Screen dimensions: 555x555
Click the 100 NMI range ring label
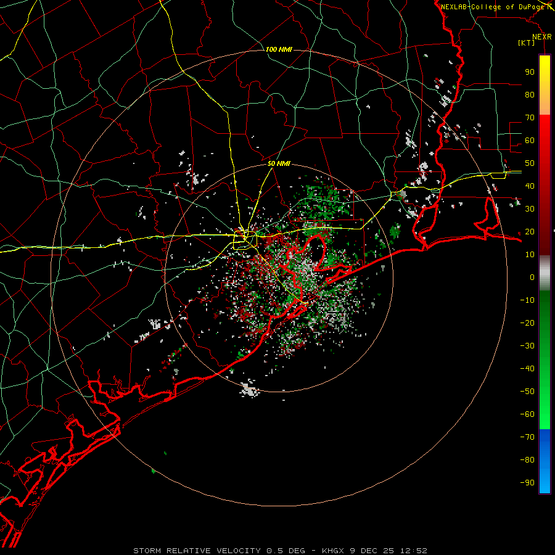[x=279, y=49]
